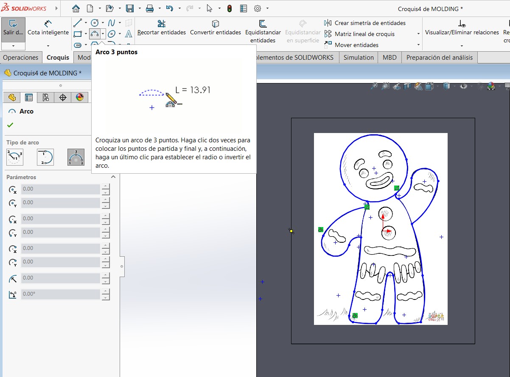510x377 pixels.
Task: Select the Corner Rectangle sketch tool
Action: pos(77,34)
